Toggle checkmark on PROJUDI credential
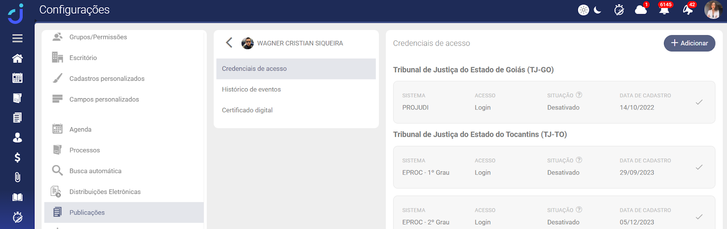This screenshot has width=727, height=229. (699, 102)
